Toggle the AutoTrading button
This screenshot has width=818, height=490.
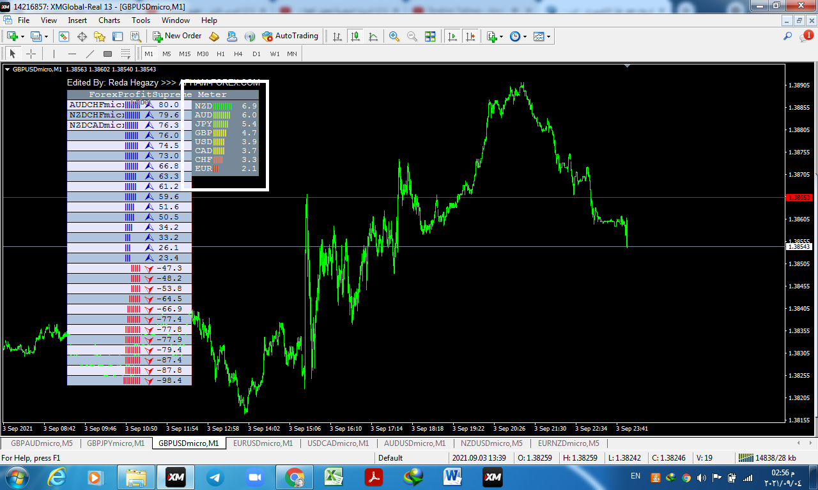(x=290, y=36)
